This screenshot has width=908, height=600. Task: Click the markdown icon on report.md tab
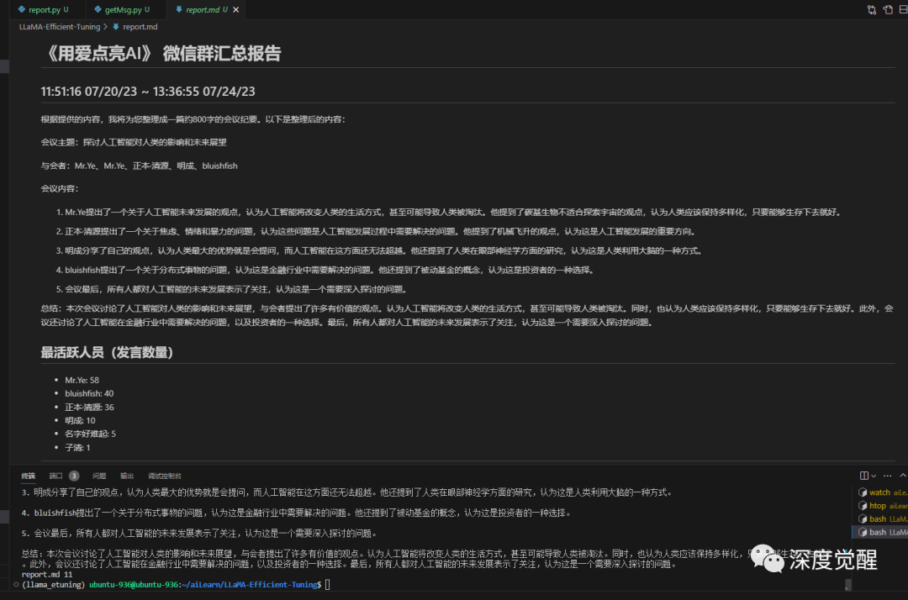coord(179,10)
